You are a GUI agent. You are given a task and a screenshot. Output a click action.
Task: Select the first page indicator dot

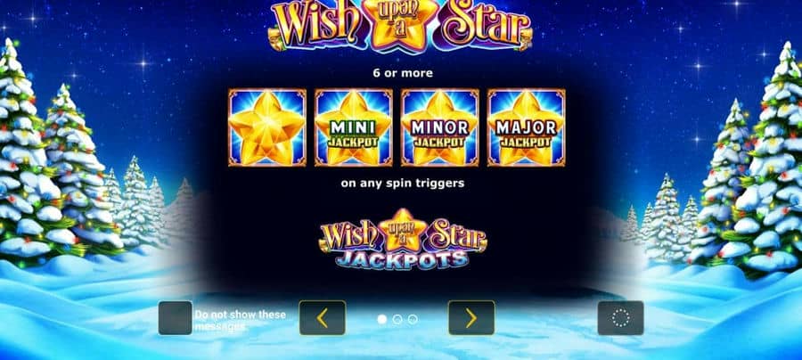(381, 319)
